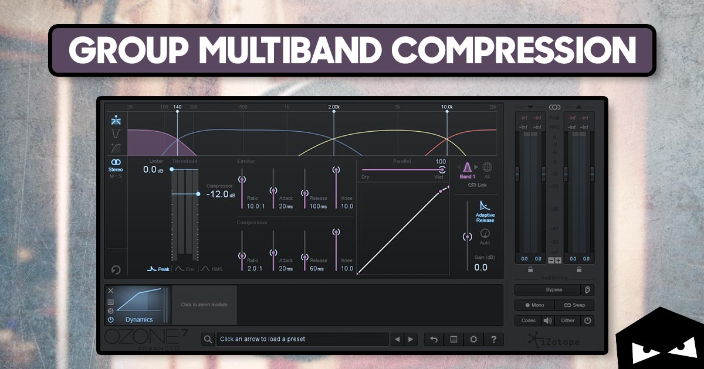Open preset search with the magnifier icon
The height and width of the screenshot is (369, 704).
[208, 339]
